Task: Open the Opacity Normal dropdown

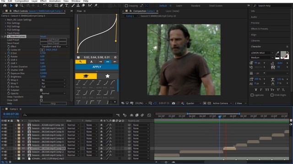Action: tap(54, 93)
